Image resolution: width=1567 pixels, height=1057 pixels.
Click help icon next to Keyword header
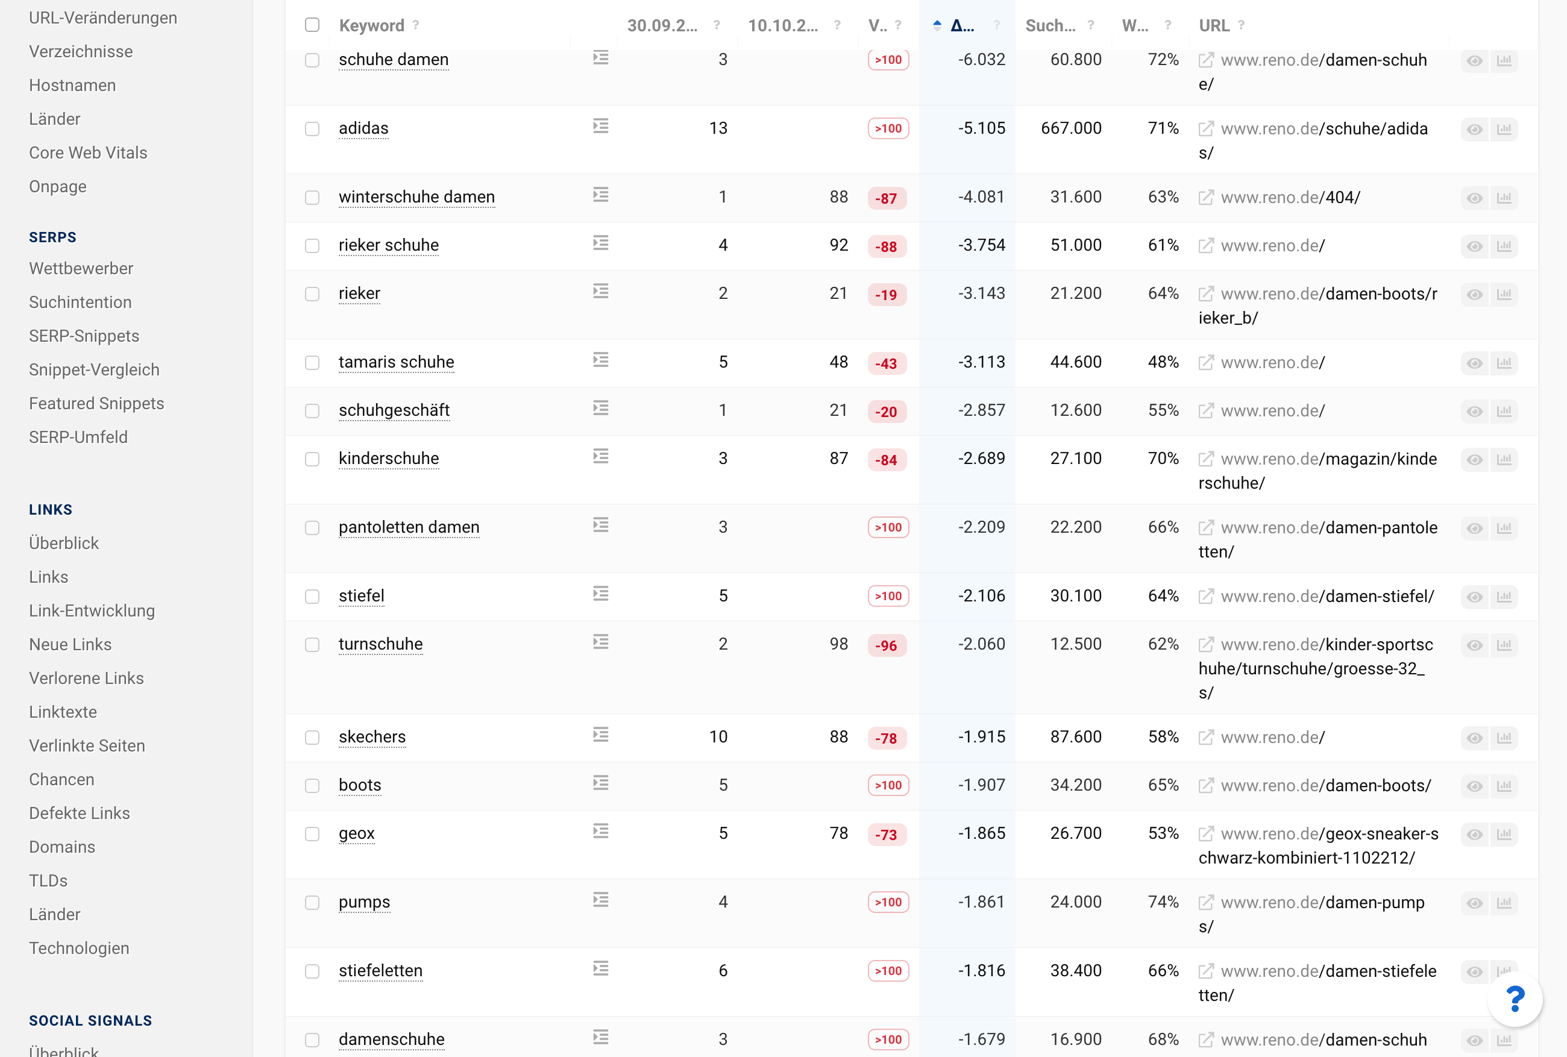point(416,25)
